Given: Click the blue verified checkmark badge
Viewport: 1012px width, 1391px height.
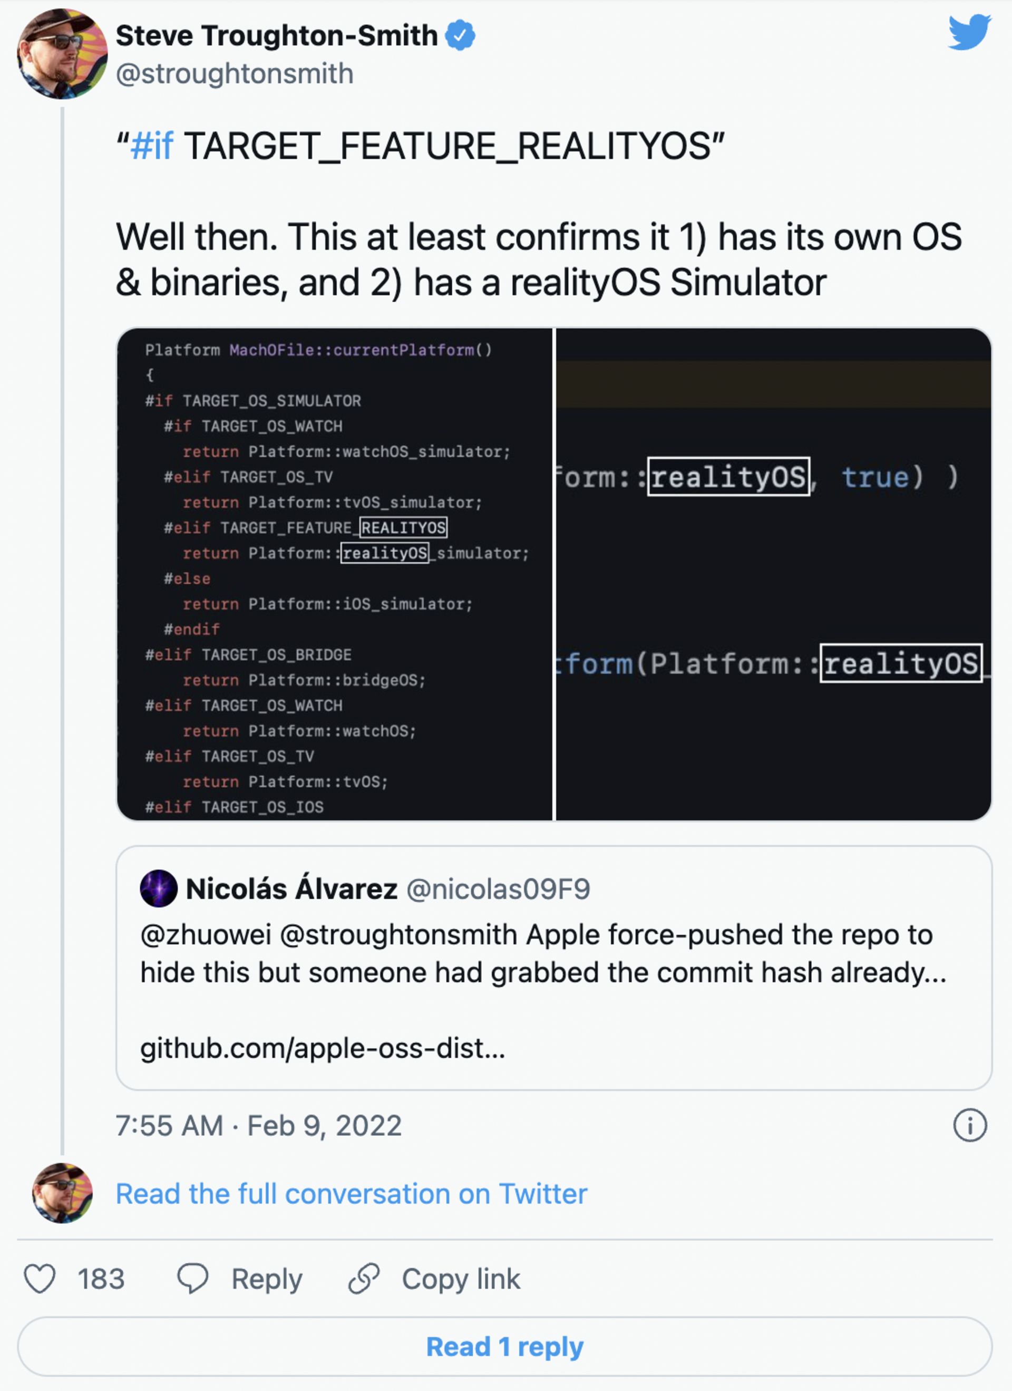Looking at the screenshot, I should pyautogui.click(x=460, y=35).
